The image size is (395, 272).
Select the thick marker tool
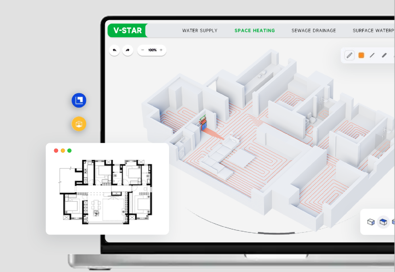point(384,55)
